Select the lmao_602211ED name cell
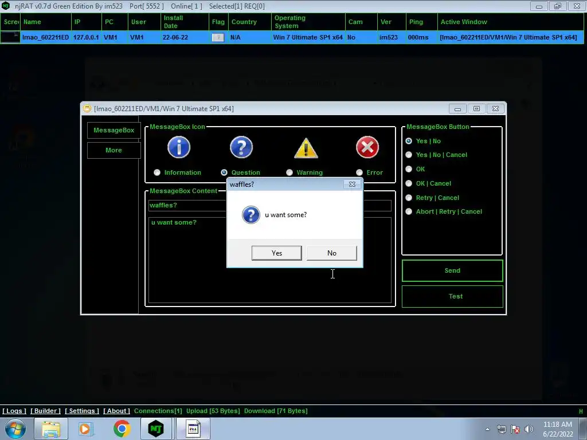This screenshot has height=440, width=587. [46, 37]
